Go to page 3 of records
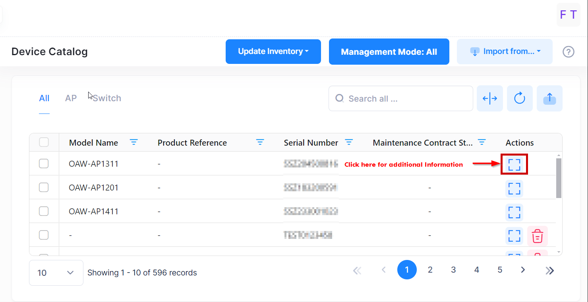Screen dimensions: 588x302 click(453, 270)
